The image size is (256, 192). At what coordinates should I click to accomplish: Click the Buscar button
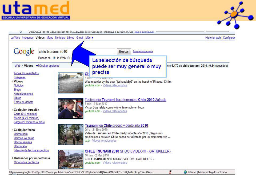click(124, 51)
